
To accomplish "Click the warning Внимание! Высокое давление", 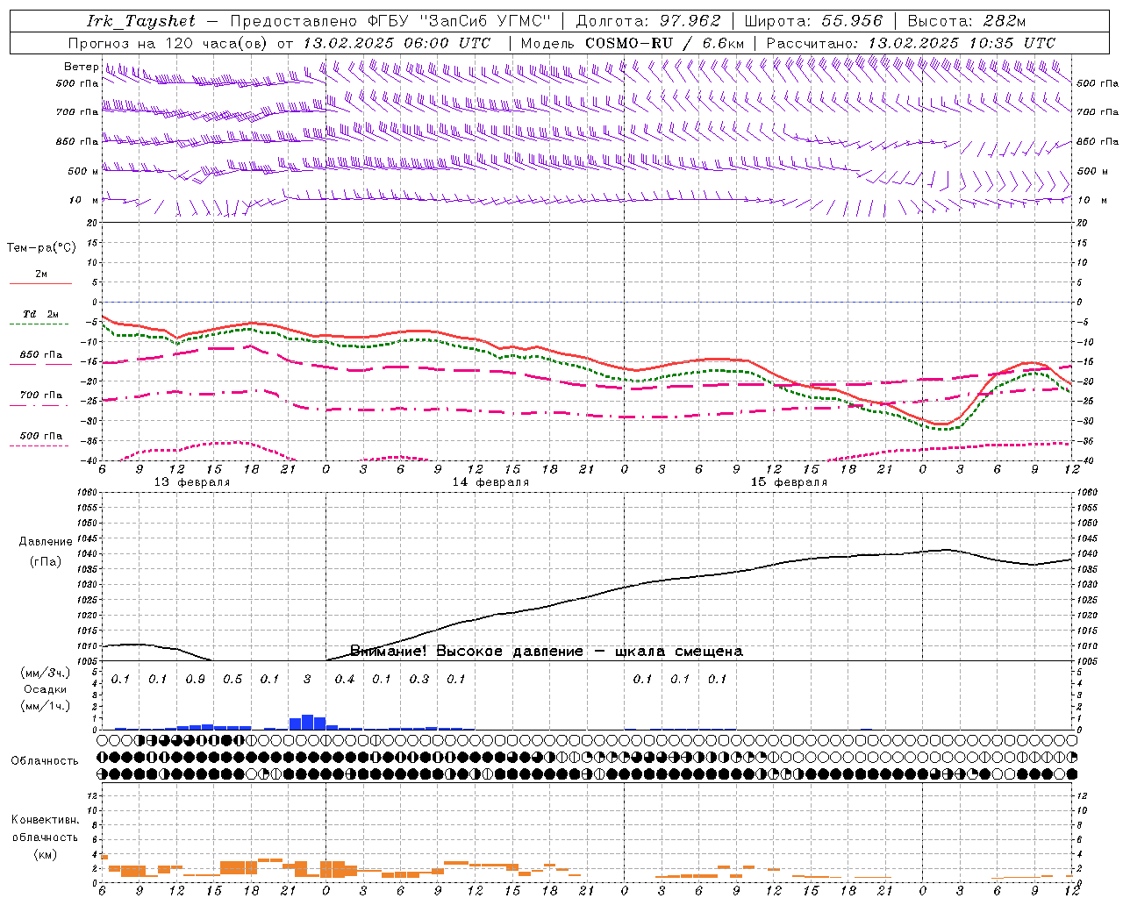I will (x=467, y=652).
